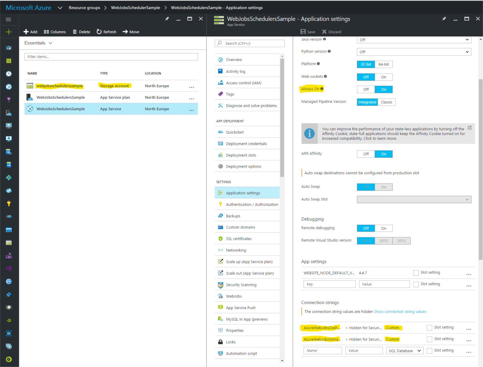This screenshot has width=483, height=367.
Task: Open the Columns chooser
Action: (55, 32)
